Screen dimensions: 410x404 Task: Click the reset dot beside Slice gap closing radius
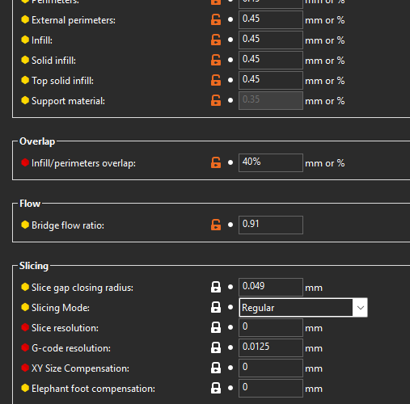click(230, 287)
